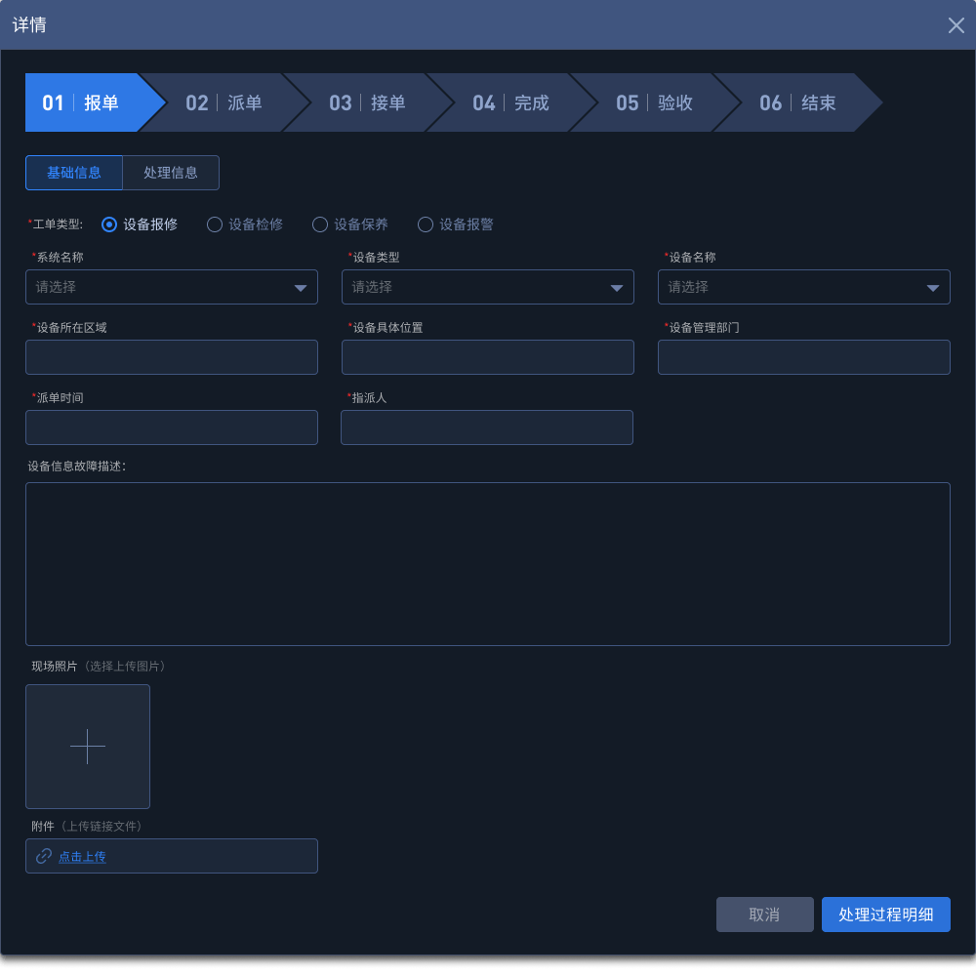Viewport: 976px width, 976px height.
Task: Go to step 02 派单
Action: pos(224,102)
